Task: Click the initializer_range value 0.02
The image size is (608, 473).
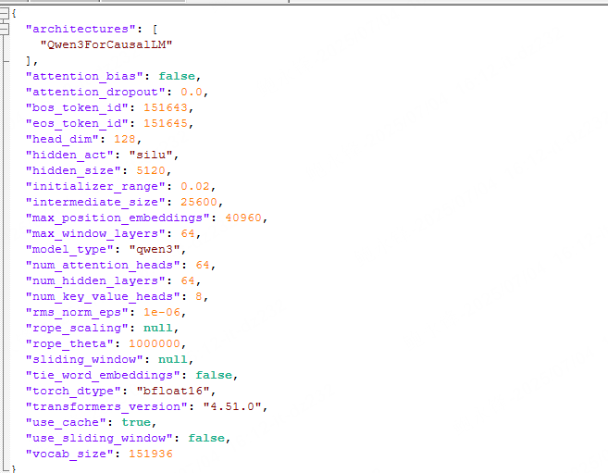Action: [x=195, y=186]
